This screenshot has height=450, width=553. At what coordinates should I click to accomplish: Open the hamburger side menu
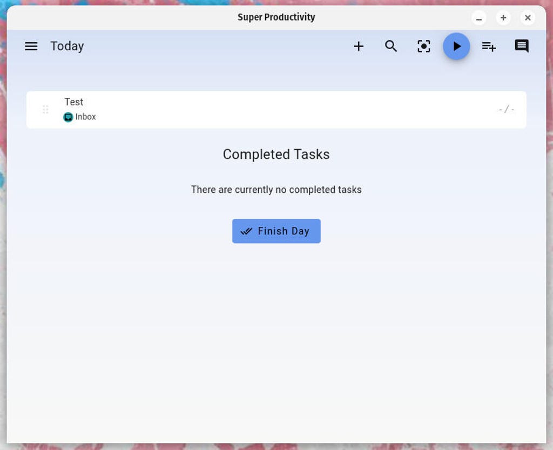[31, 46]
